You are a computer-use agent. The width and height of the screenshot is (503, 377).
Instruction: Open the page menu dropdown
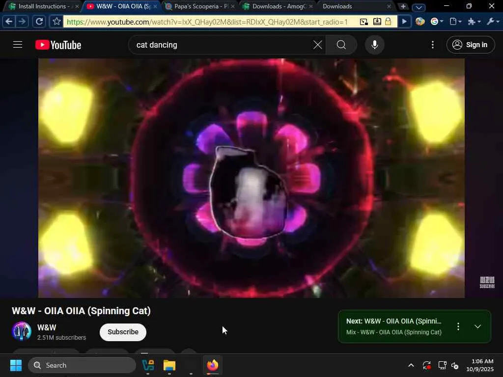pos(455,22)
